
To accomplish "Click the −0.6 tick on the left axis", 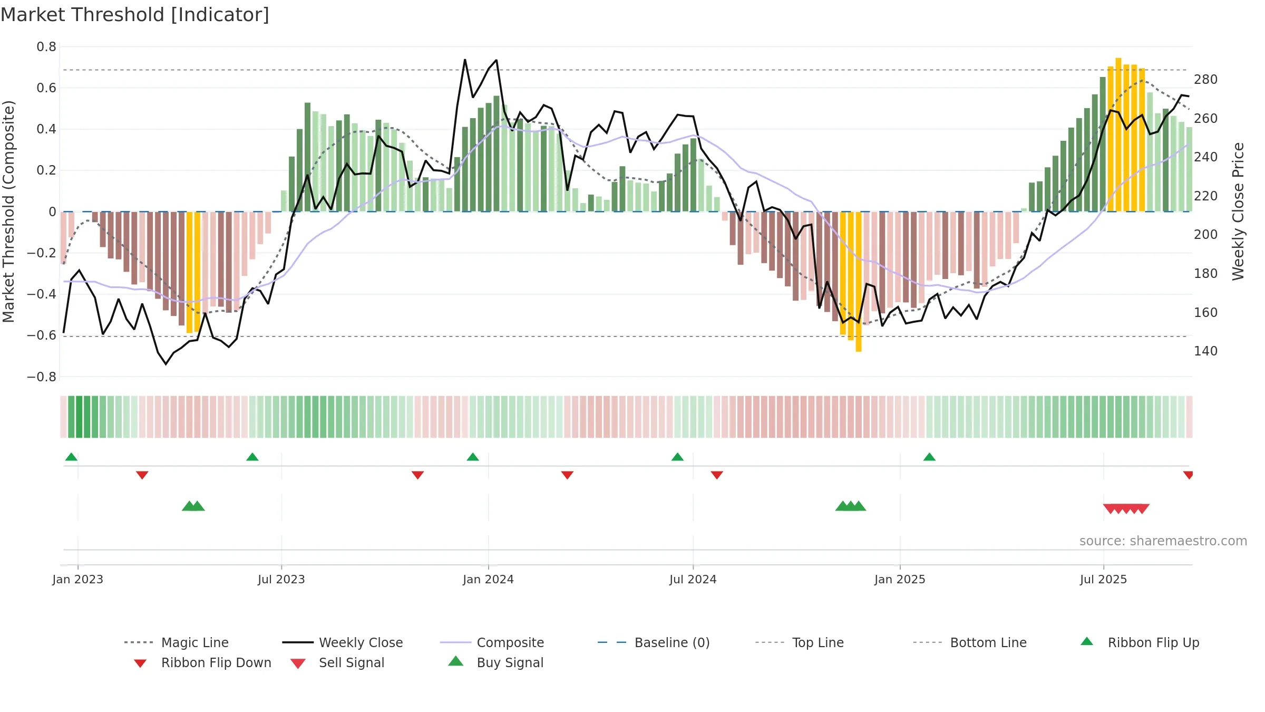I will coord(42,335).
